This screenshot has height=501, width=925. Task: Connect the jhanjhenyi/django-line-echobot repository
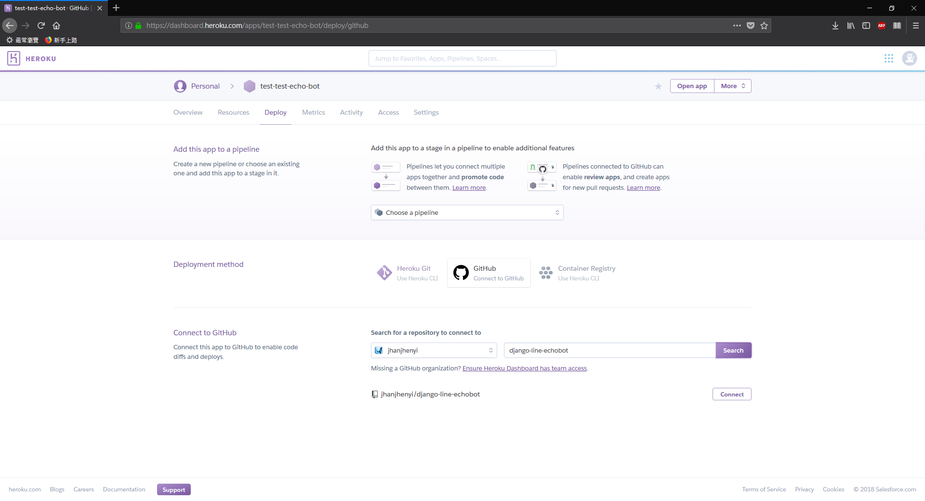point(732,394)
